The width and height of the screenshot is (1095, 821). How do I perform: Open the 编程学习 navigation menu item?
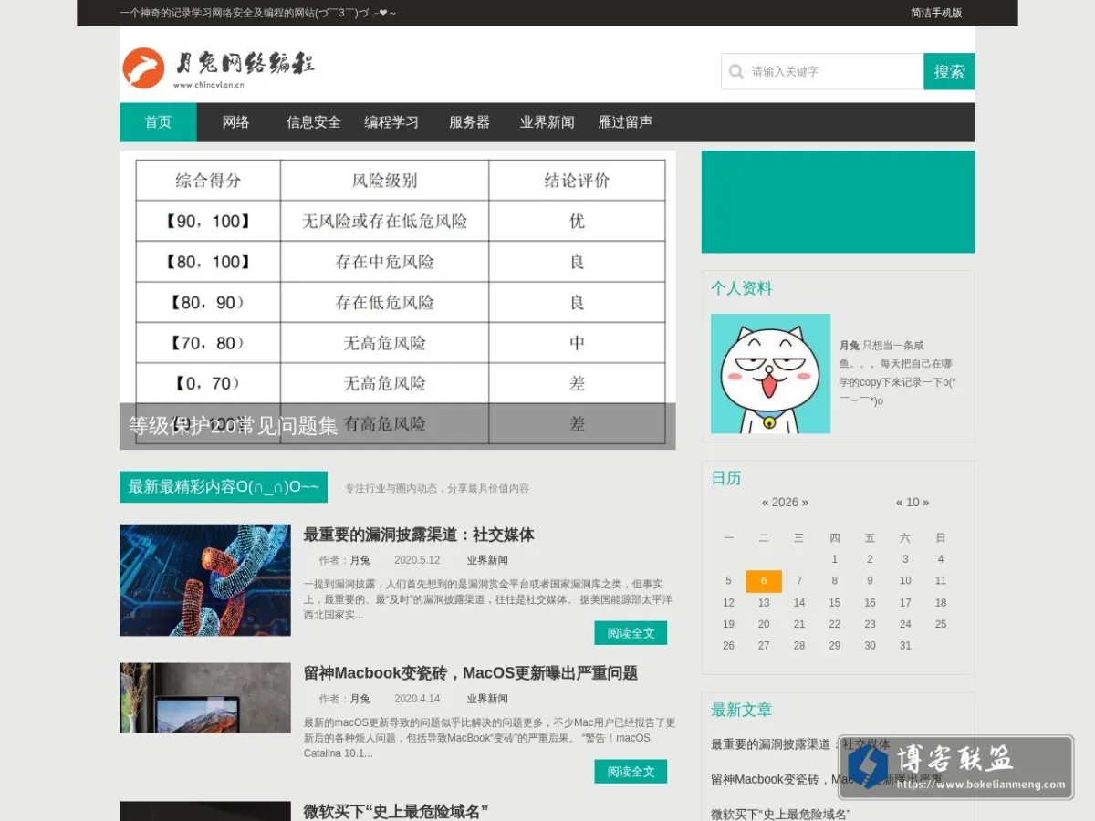click(391, 122)
